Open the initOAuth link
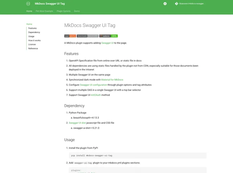 [96, 95]
